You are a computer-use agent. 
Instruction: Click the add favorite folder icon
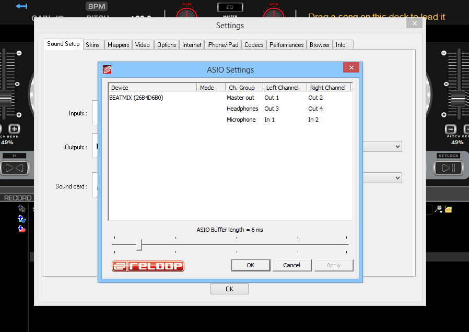[x=21, y=219]
